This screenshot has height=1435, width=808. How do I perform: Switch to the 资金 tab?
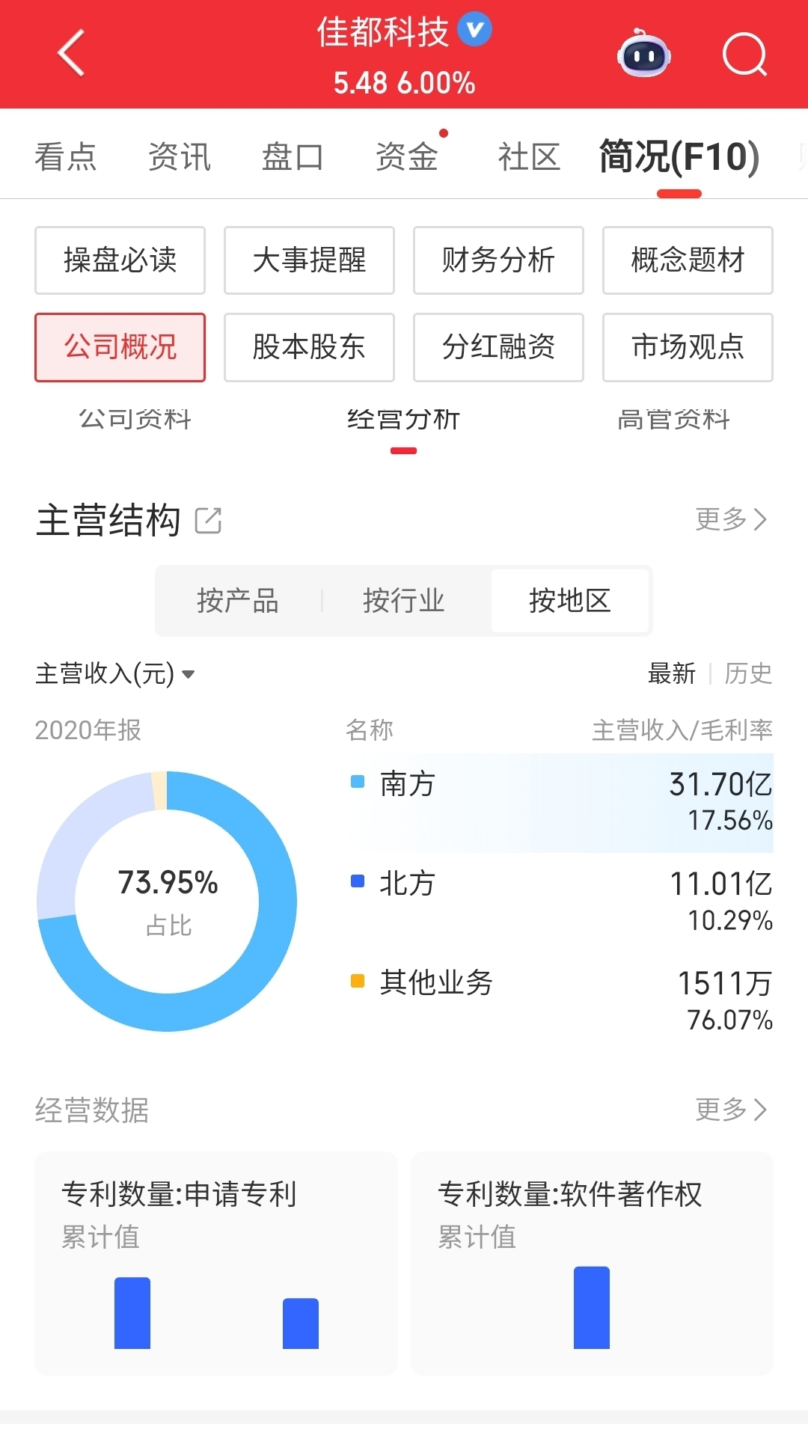407,157
